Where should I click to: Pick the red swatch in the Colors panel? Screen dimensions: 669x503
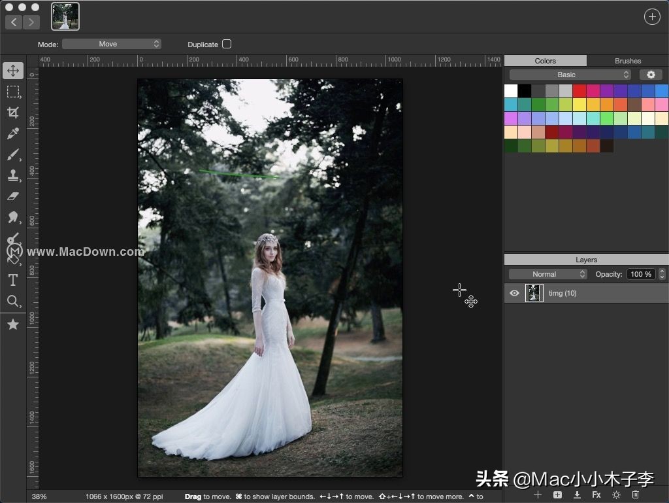click(x=579, y=90)
